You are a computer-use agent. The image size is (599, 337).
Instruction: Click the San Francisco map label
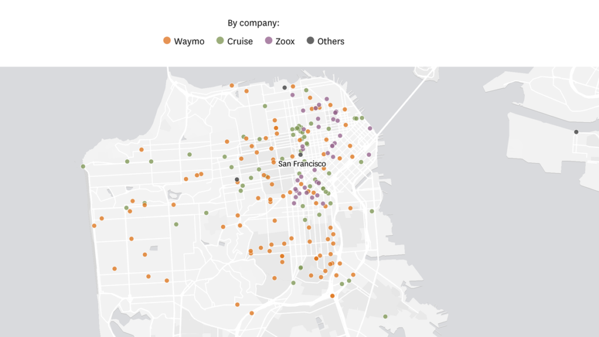302,164
